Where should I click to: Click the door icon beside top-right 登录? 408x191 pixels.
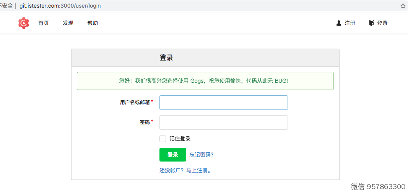(371, 23)
